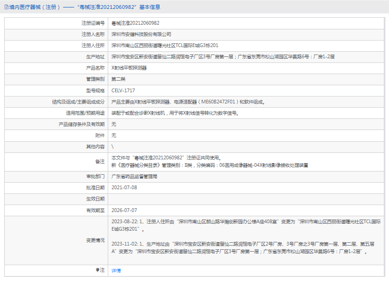Click the production address value mentioning 华昌路6号

[x=223, y=57]
